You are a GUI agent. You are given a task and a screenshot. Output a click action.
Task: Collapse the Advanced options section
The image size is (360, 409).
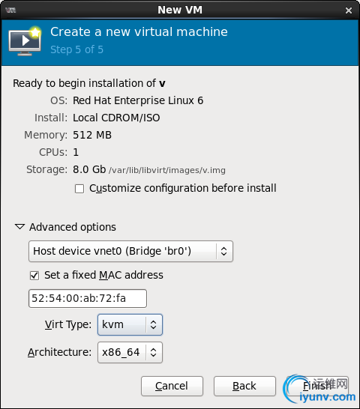click(19, 227)
